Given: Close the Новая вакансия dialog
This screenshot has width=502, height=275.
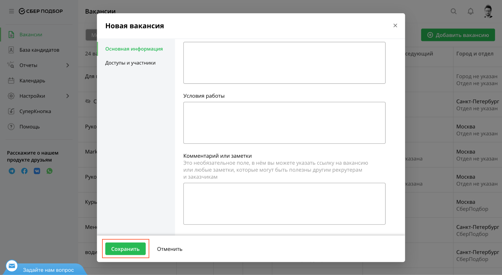Looking at the screenshot, I should click(x=395, y=26).
